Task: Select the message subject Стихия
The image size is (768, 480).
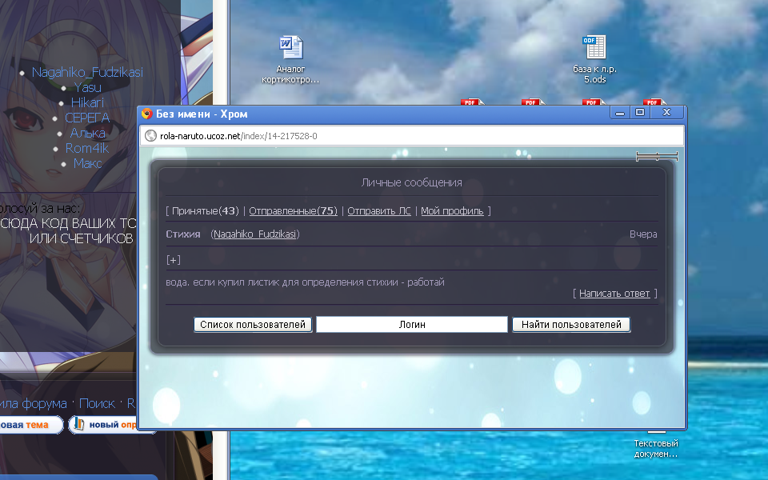Action: click(182, 234)
